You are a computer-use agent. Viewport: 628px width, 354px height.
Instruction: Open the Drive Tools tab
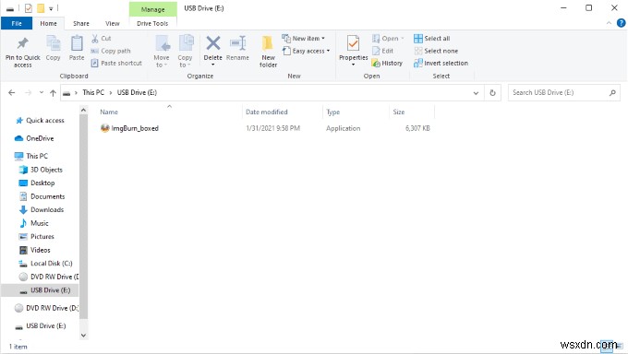click(x=152, y=24)
